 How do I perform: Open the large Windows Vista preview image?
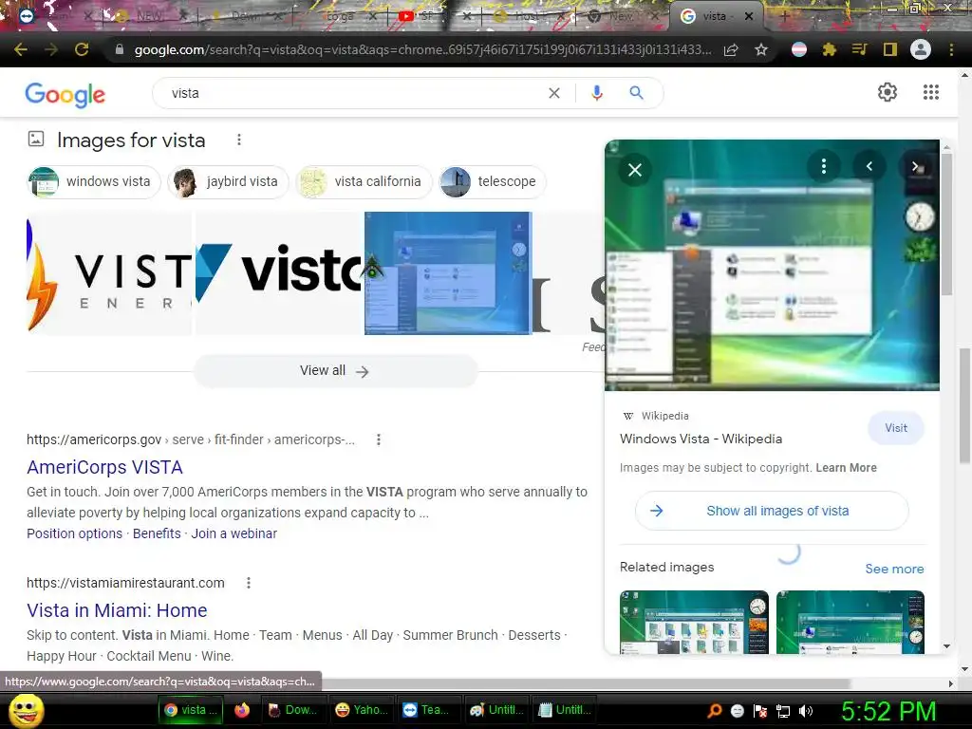(772, 266)
